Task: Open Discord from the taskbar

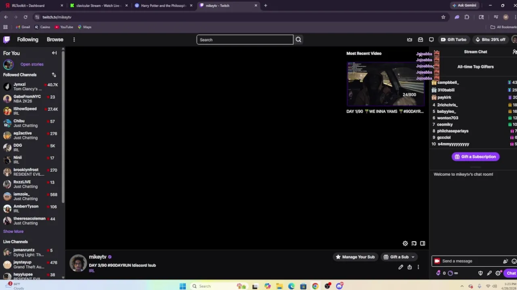Action: (340, 286)
